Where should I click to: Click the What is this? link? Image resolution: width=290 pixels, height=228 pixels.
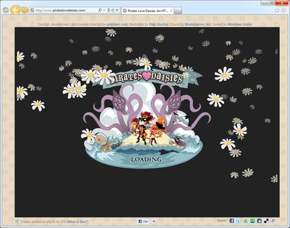(78, 222)
